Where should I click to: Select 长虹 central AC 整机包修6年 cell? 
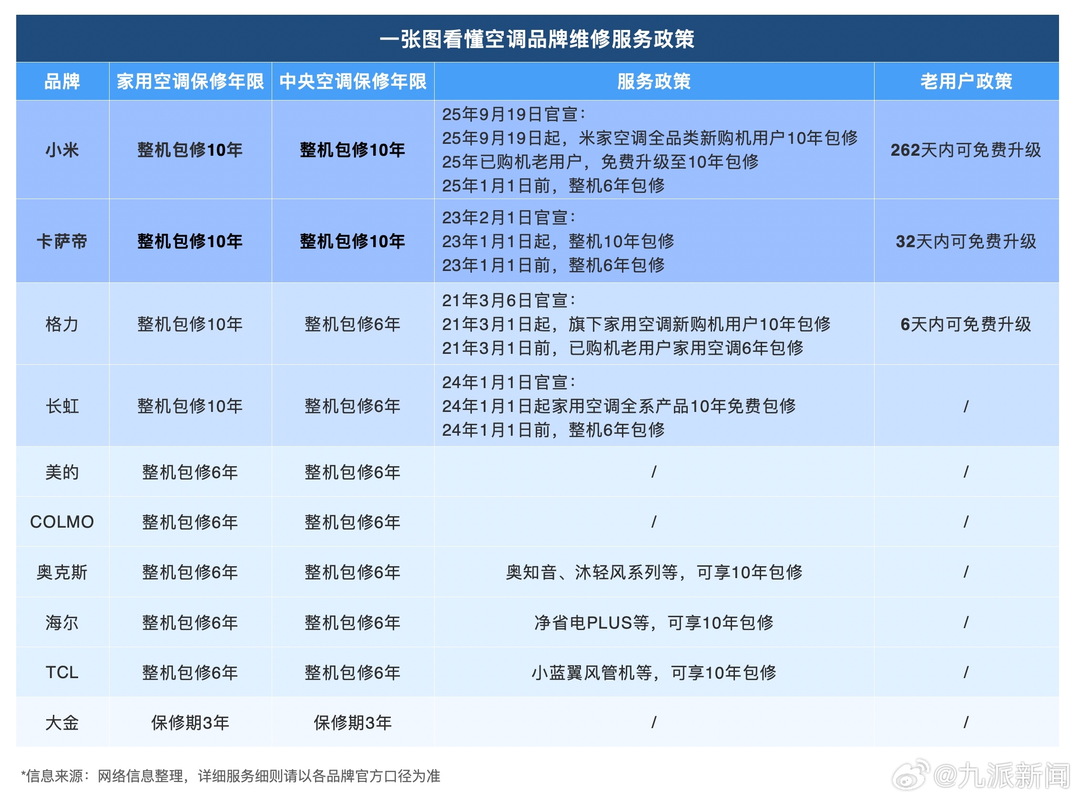coord(353,406)
